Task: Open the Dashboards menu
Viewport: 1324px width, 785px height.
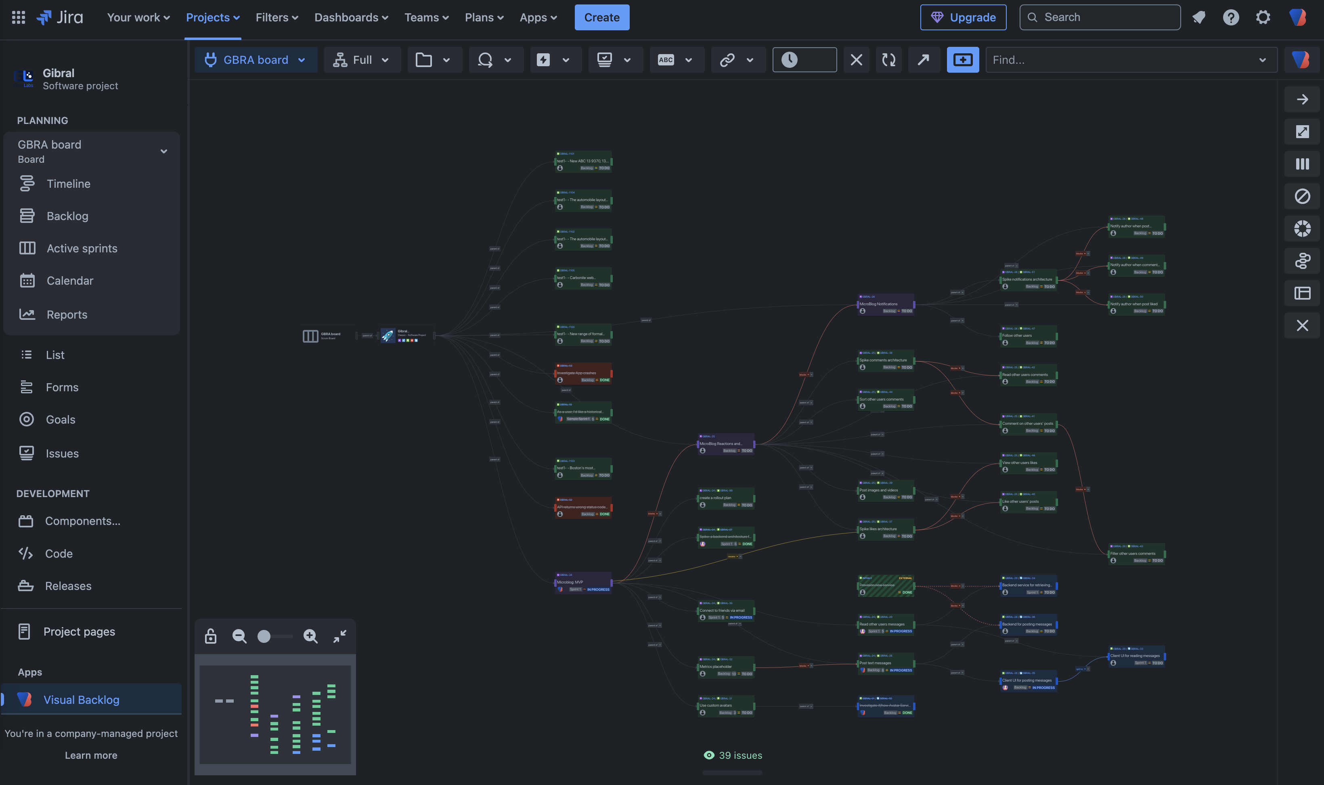Action: tap(351, 17)
